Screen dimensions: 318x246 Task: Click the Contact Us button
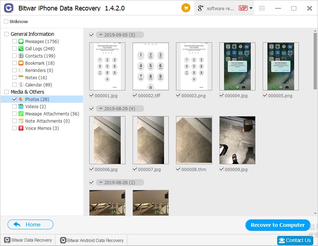[x=295, y=240]
